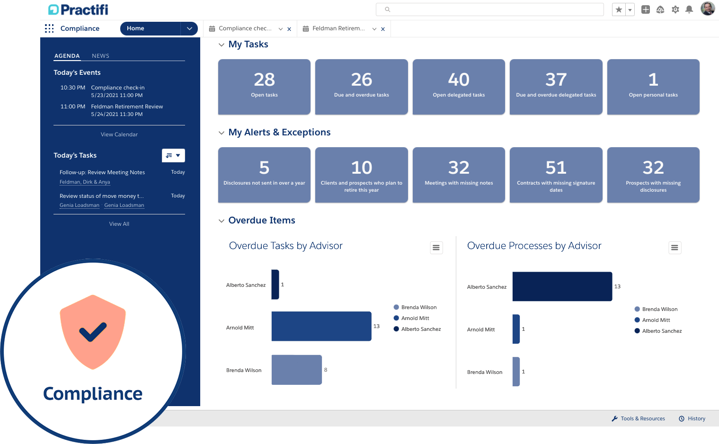Image resolution: width=719 pixels, height=444 pixels.
Task: Collapse the My Tasks section
Action: click(x=222, y=44)
